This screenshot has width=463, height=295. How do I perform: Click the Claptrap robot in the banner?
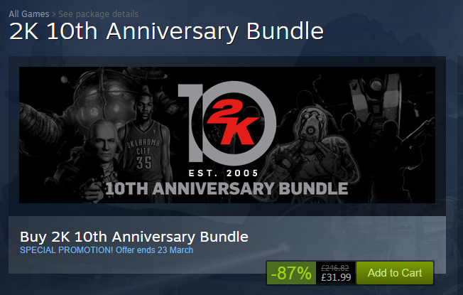[x=375, y=99]
